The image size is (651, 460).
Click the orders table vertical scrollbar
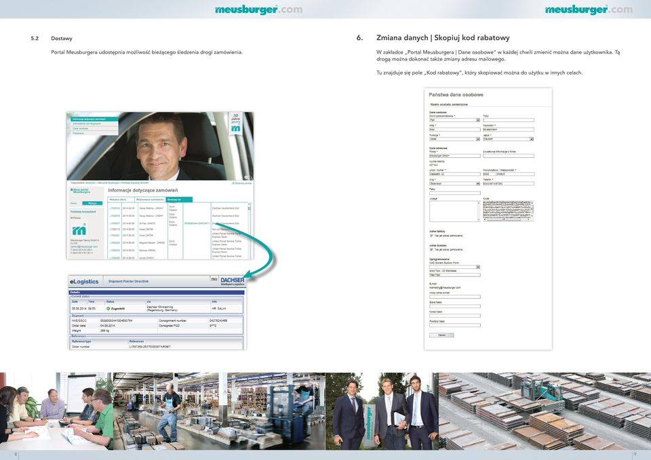tap(249, 230)
